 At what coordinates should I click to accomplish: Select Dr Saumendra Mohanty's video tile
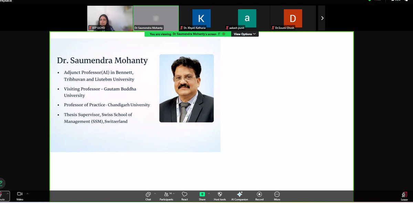point(156,18)
